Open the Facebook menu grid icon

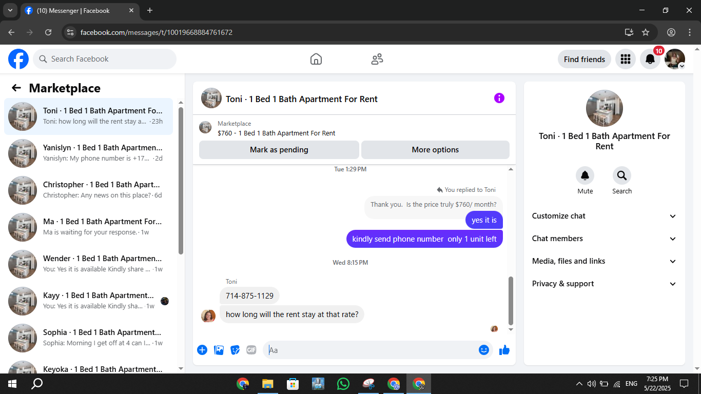coord(626,59)
